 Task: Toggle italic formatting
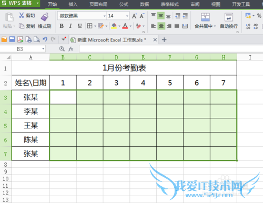pos(70,26)
